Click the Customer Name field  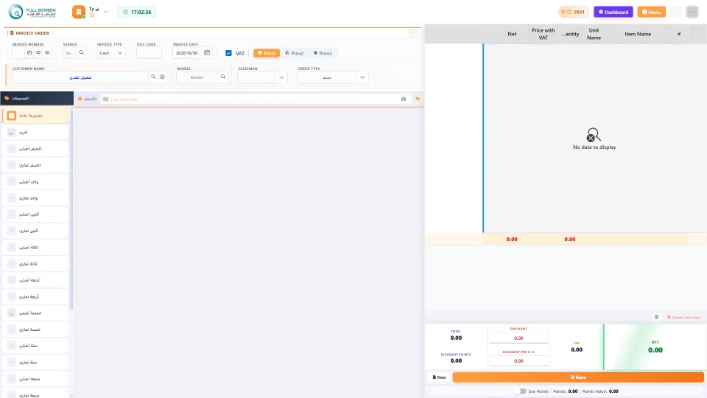(x=81, y=77)
